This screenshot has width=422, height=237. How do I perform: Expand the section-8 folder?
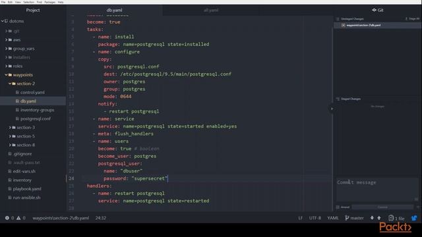point(10,145)
